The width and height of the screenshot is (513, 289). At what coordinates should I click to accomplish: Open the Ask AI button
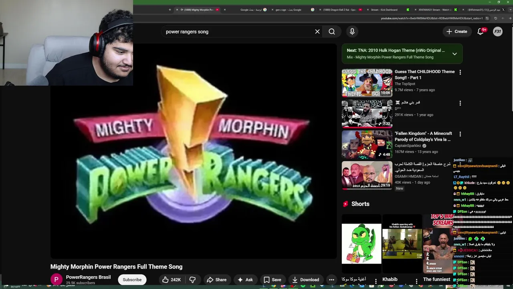coord(245,280)
